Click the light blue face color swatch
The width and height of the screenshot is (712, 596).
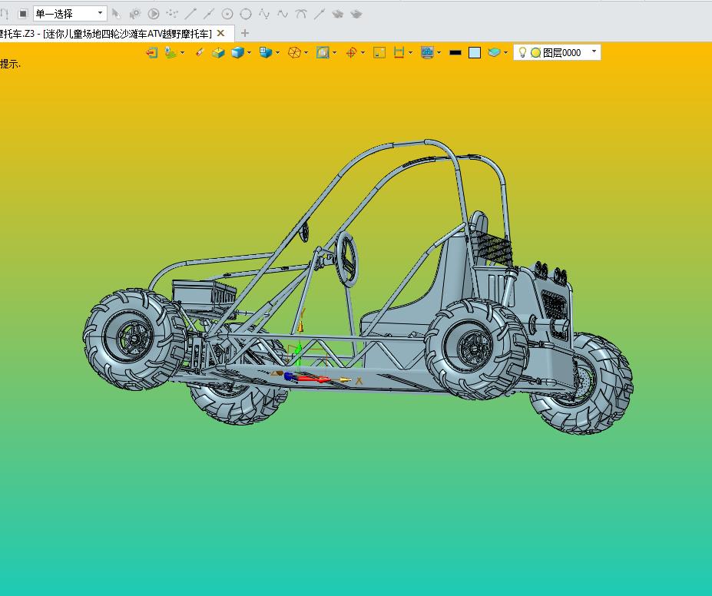tap(475, 53)
